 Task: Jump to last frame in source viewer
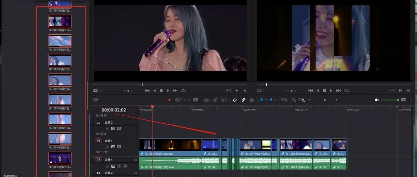pos(175,91)
